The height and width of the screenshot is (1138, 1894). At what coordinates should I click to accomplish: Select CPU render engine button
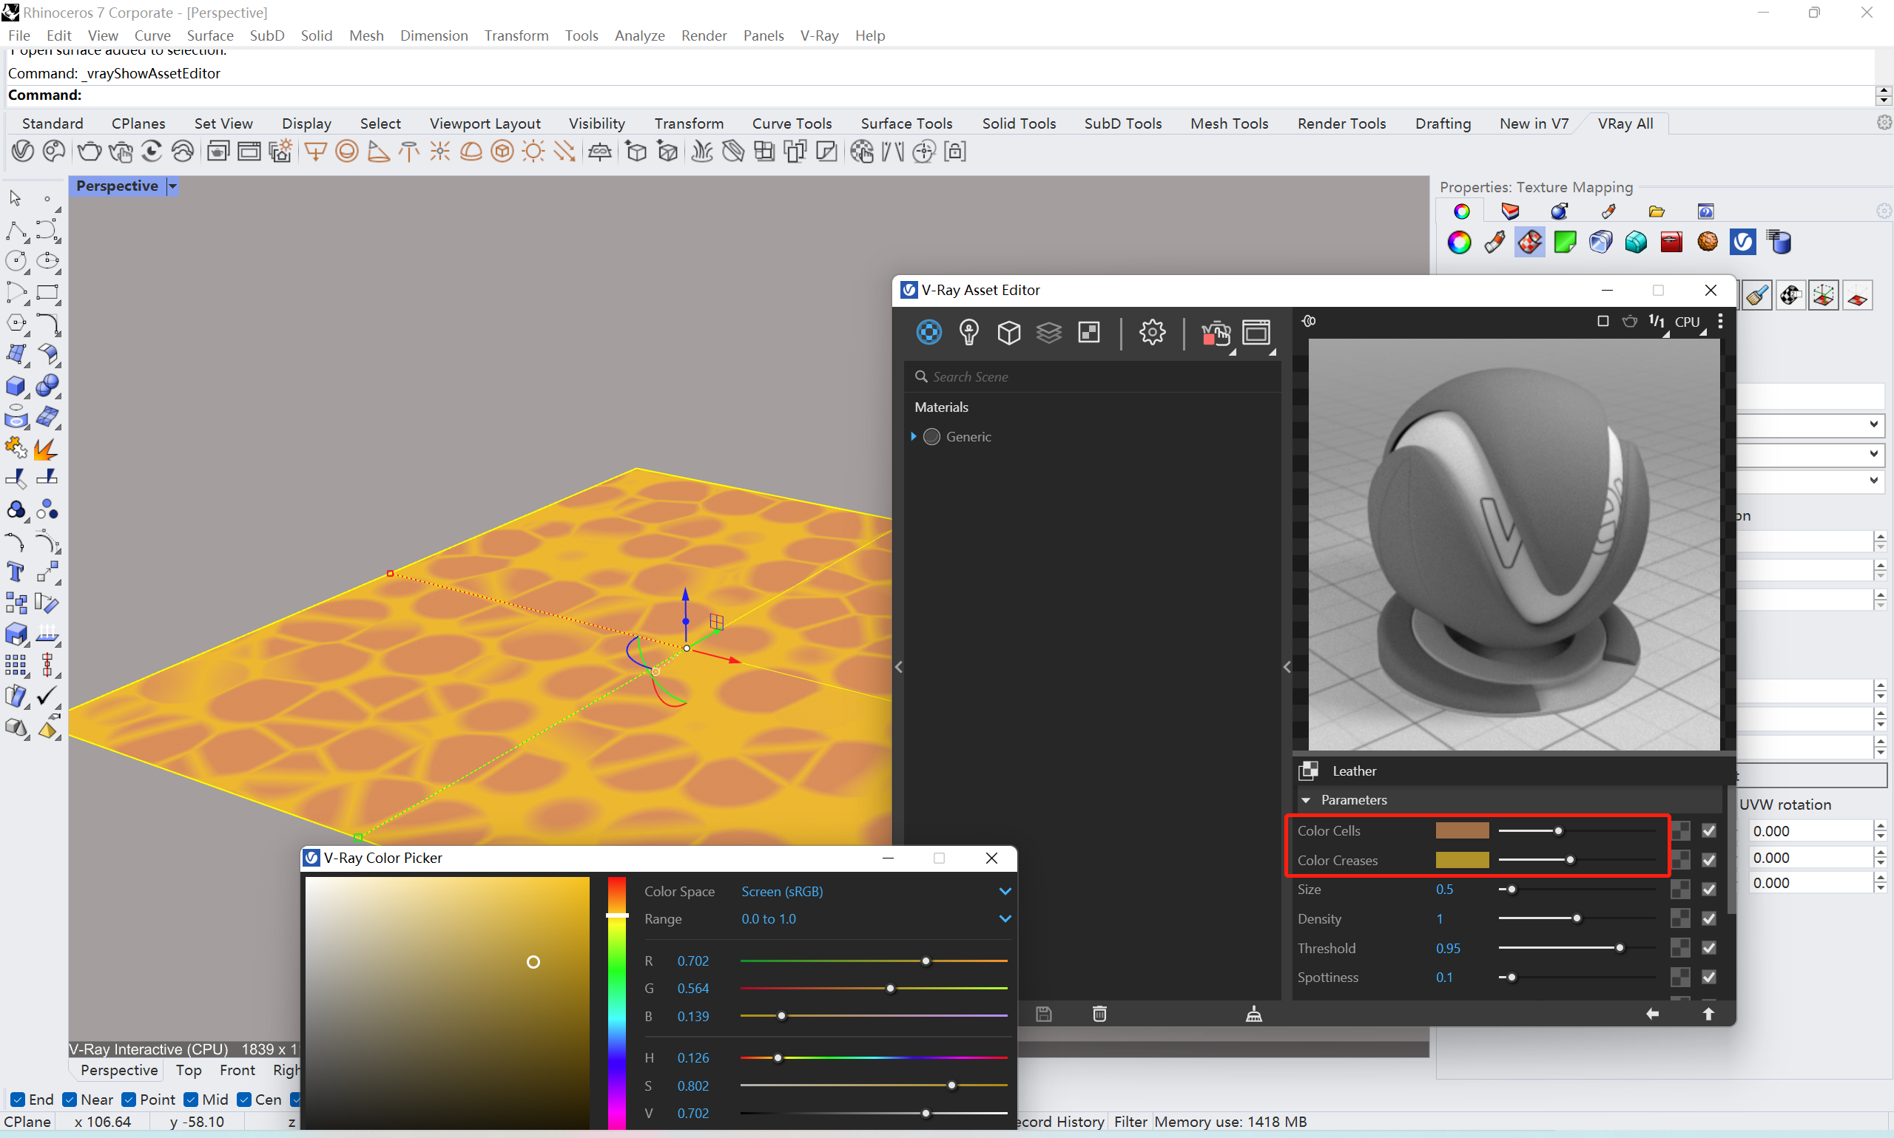[x=1687, y=322]
